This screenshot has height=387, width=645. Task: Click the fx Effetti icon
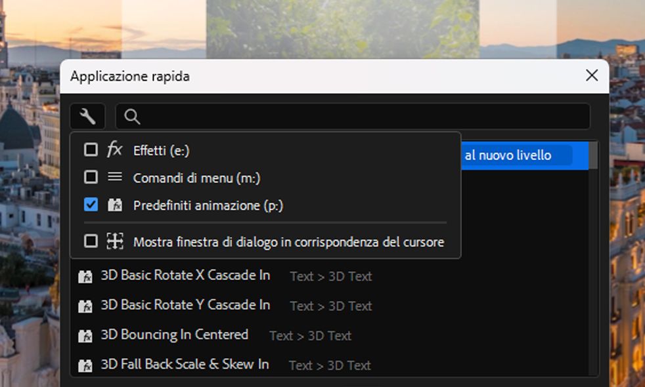pyautogui.click(x=114, y=150)
